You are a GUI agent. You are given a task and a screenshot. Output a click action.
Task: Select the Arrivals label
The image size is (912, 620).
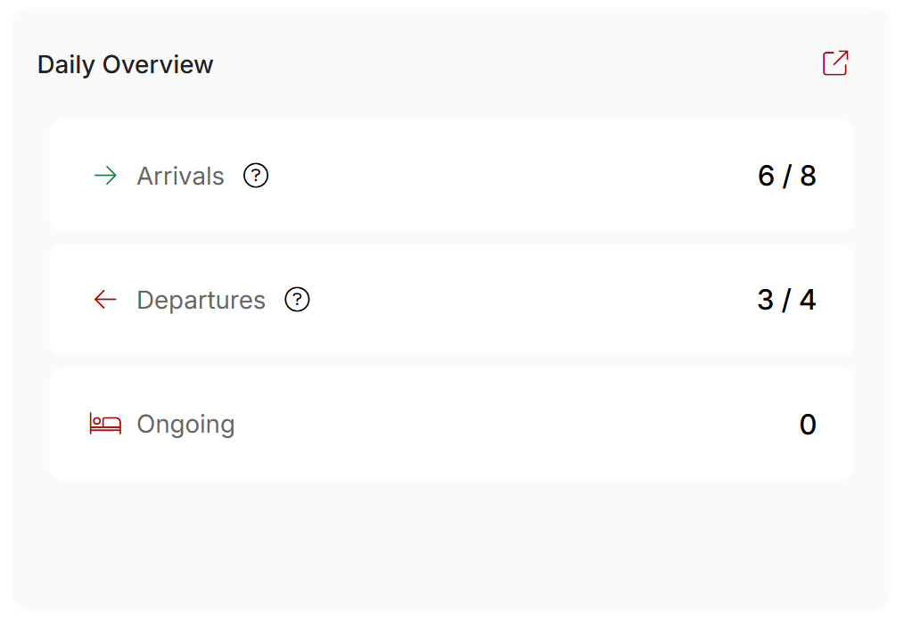tap(180, 176)
